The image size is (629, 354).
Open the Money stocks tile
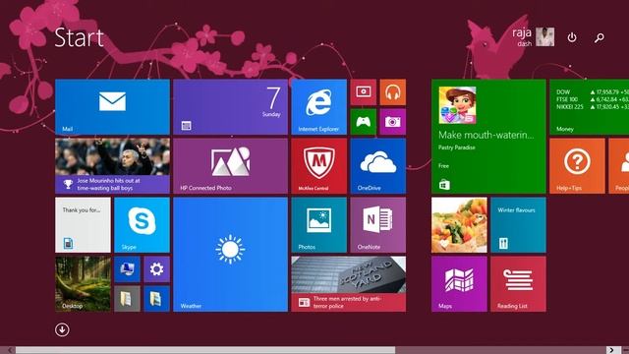(x=590, y=107)
